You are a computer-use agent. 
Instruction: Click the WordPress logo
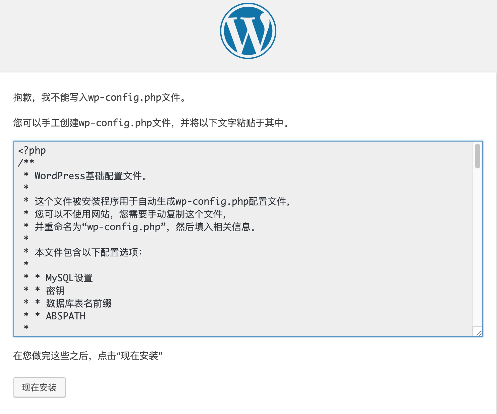tap(248, 31)
